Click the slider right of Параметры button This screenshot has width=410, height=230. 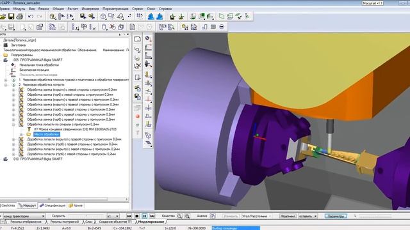coord(376,216)
